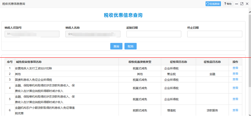Click the 序号 column header

[x=10, y=62]
